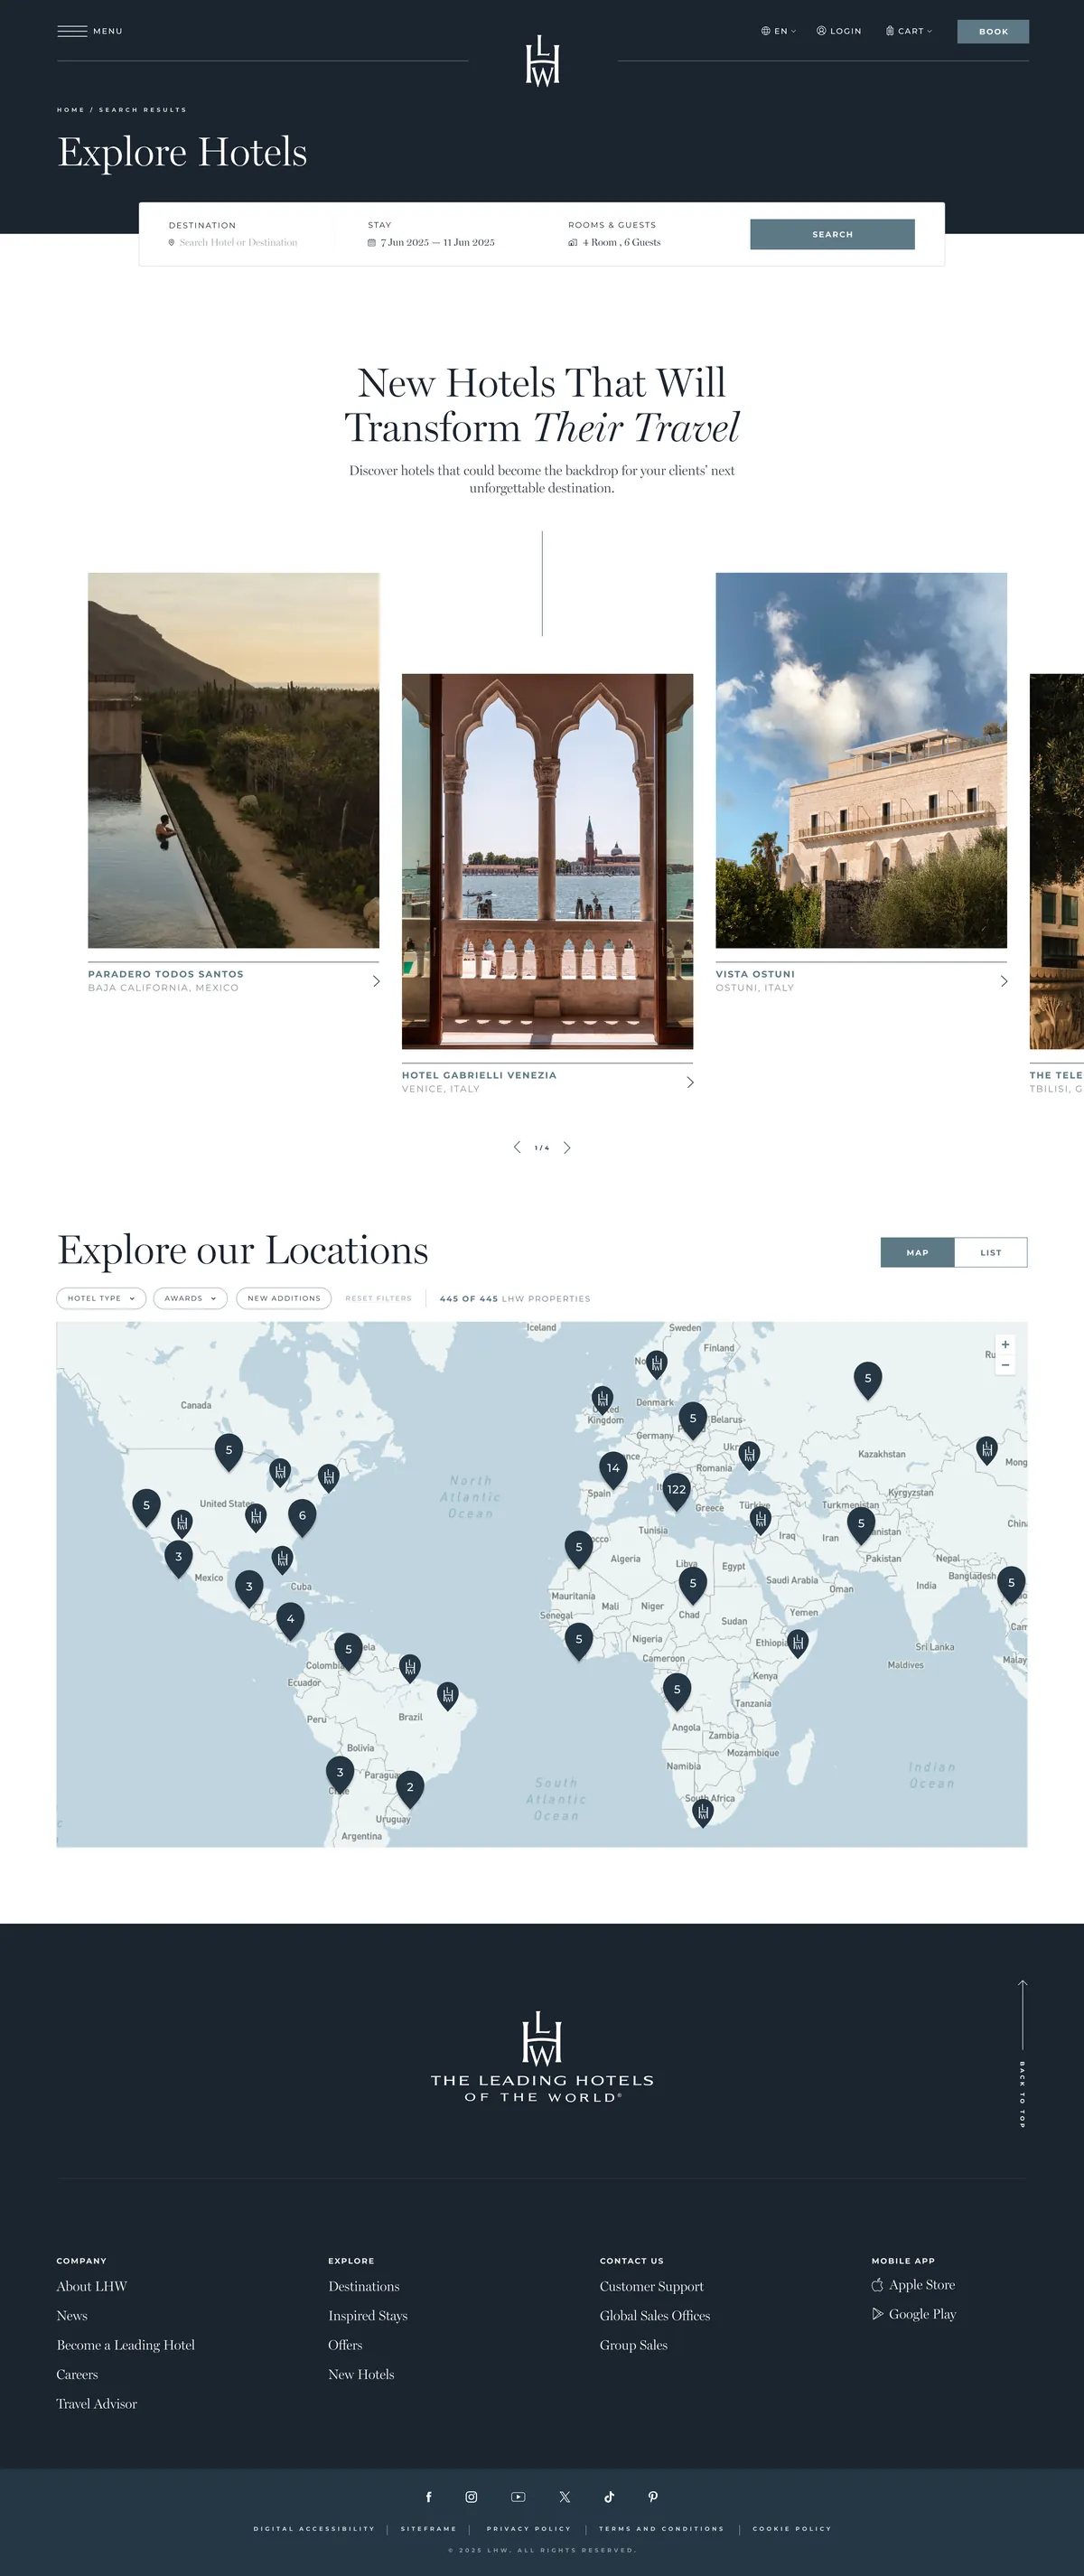
Task: Open Paradero Todos Santos hotel photo
Action: click(233, 760)
